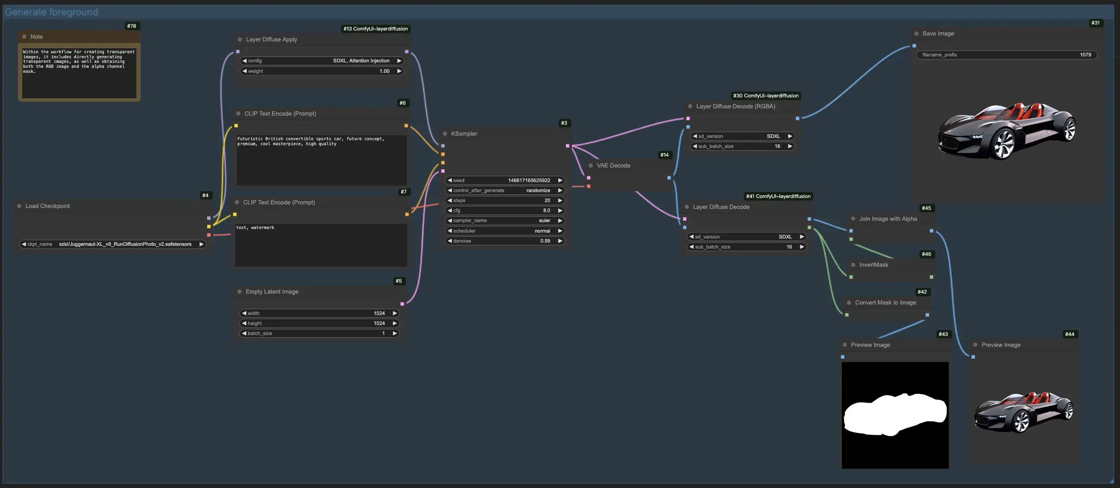Viewport: 1120px width, 488px height.
Task: Open control_after_generate dropdown set to randomize
Action: (505, 190)
